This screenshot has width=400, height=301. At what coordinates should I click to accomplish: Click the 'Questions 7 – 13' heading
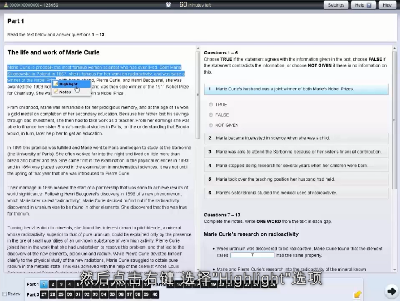pos(222,215)
